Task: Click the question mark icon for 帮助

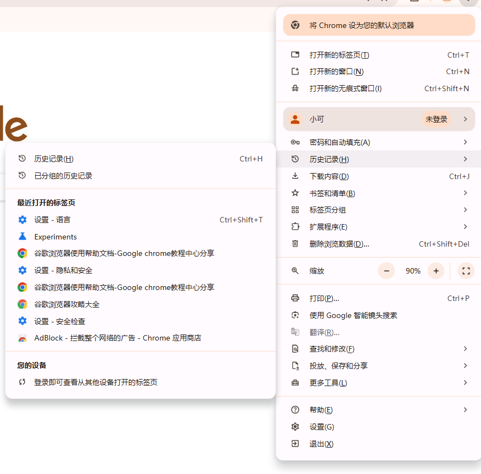Action: point(295,410)
